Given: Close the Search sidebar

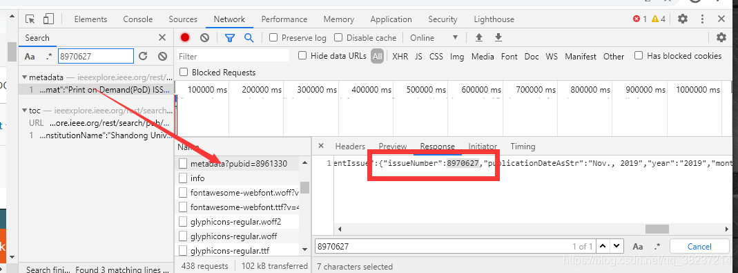Looking at the screenshot, I should [x=162, y=38].
